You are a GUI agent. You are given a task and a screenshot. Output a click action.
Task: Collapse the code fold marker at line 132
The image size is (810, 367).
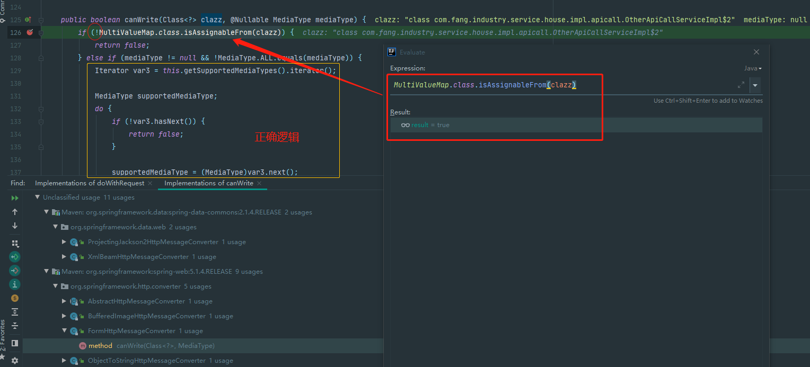click(41, 109)
